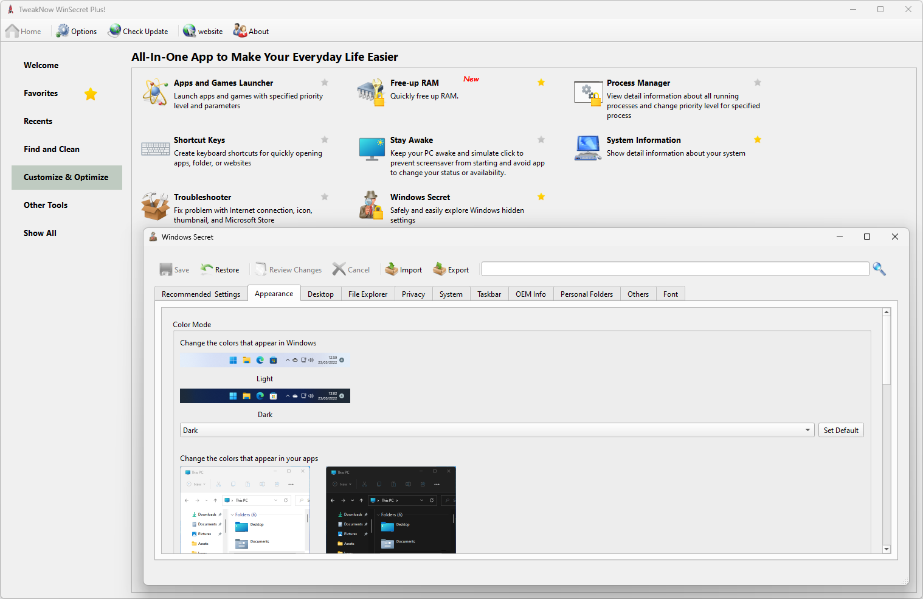Launch the System Information computer icon
Screen dimensions: 923x599
[587, 148]
